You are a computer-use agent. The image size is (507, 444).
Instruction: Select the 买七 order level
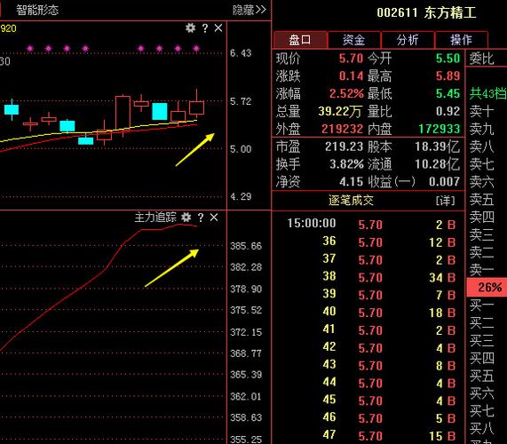click(x=481, y=411)
